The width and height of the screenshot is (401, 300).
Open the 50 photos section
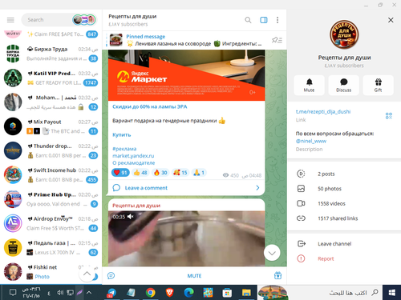[x=344, y=189]
